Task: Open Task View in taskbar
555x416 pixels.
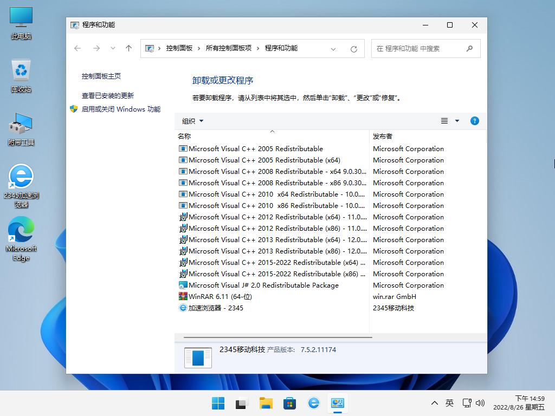Action: tap(241, 403)
